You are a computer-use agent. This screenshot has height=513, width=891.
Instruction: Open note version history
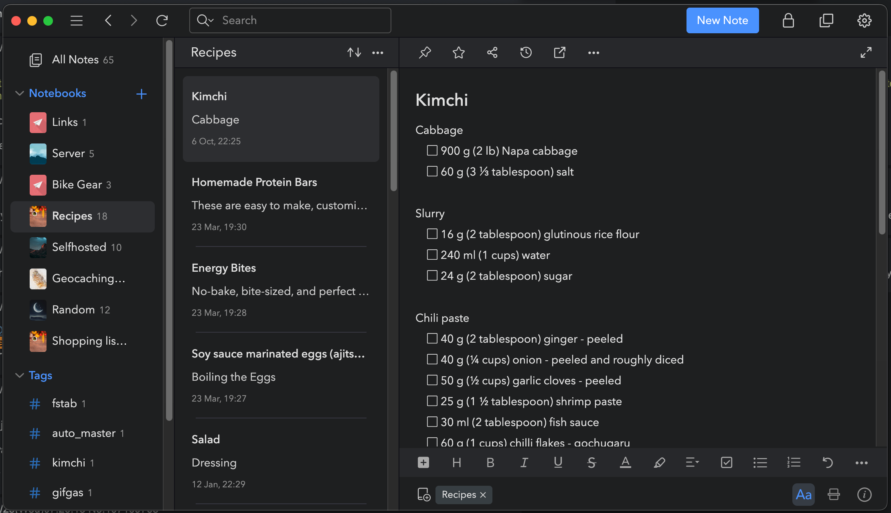coord(526,53)
